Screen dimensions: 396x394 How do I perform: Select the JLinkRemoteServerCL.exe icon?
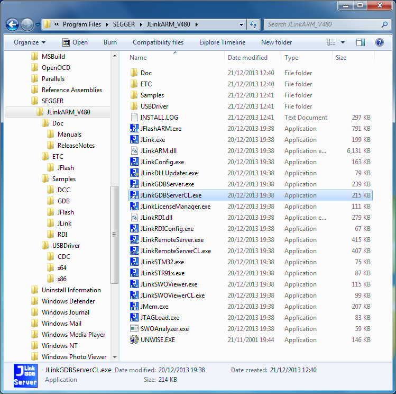click(134, 251)
